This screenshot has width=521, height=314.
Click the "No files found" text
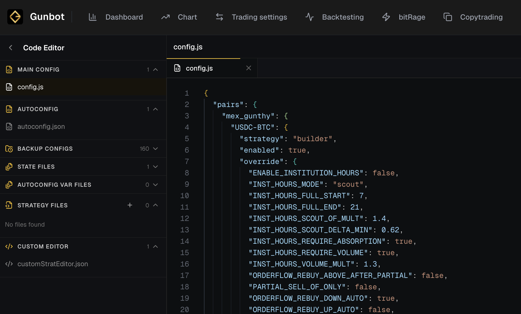click(25, 224)
